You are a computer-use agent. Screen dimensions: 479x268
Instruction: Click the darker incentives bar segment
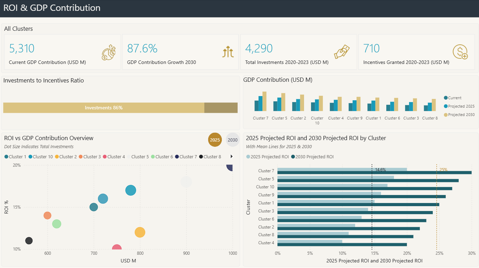click(221, 108)
